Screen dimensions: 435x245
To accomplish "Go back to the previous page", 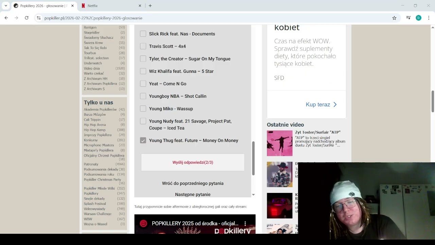I will pos(6,18).
